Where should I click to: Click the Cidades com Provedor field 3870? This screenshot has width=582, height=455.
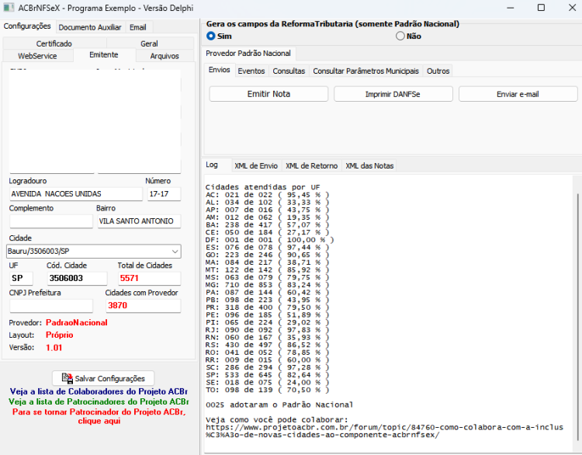[144, 306]
